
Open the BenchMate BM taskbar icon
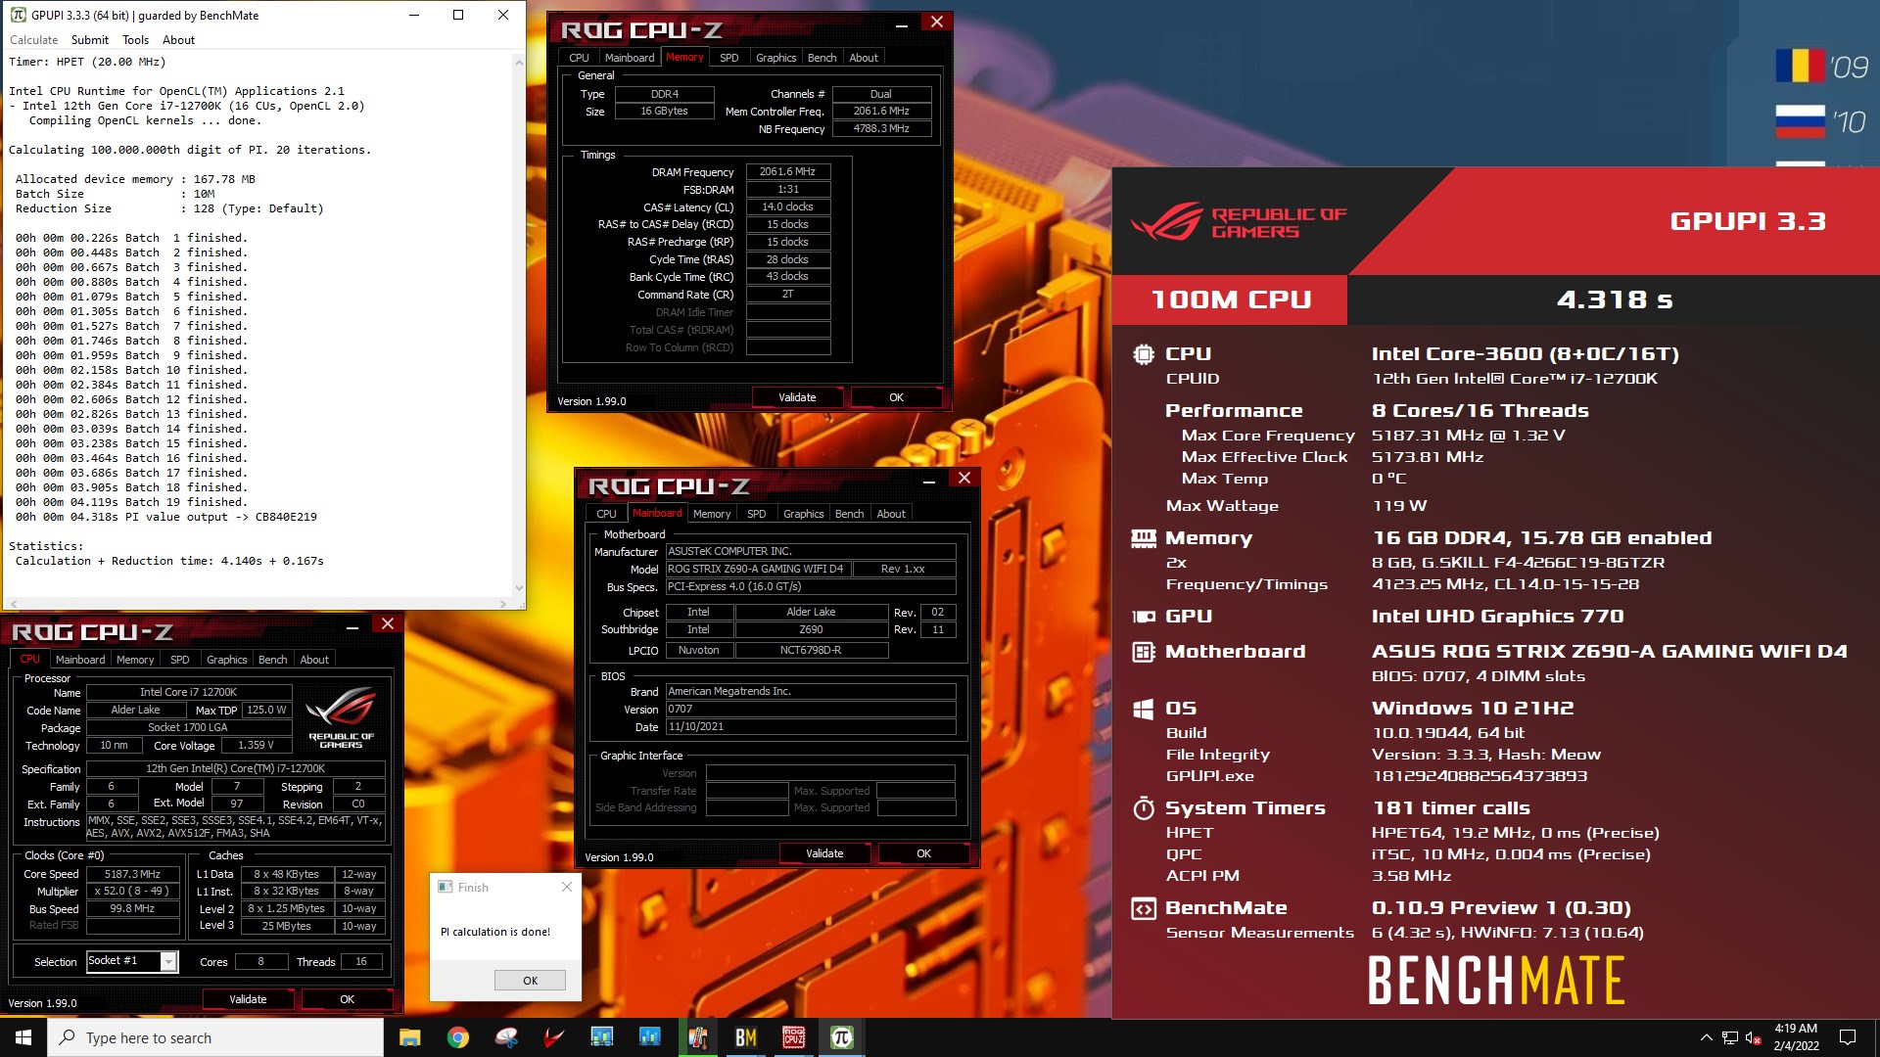pos(746,1037)
